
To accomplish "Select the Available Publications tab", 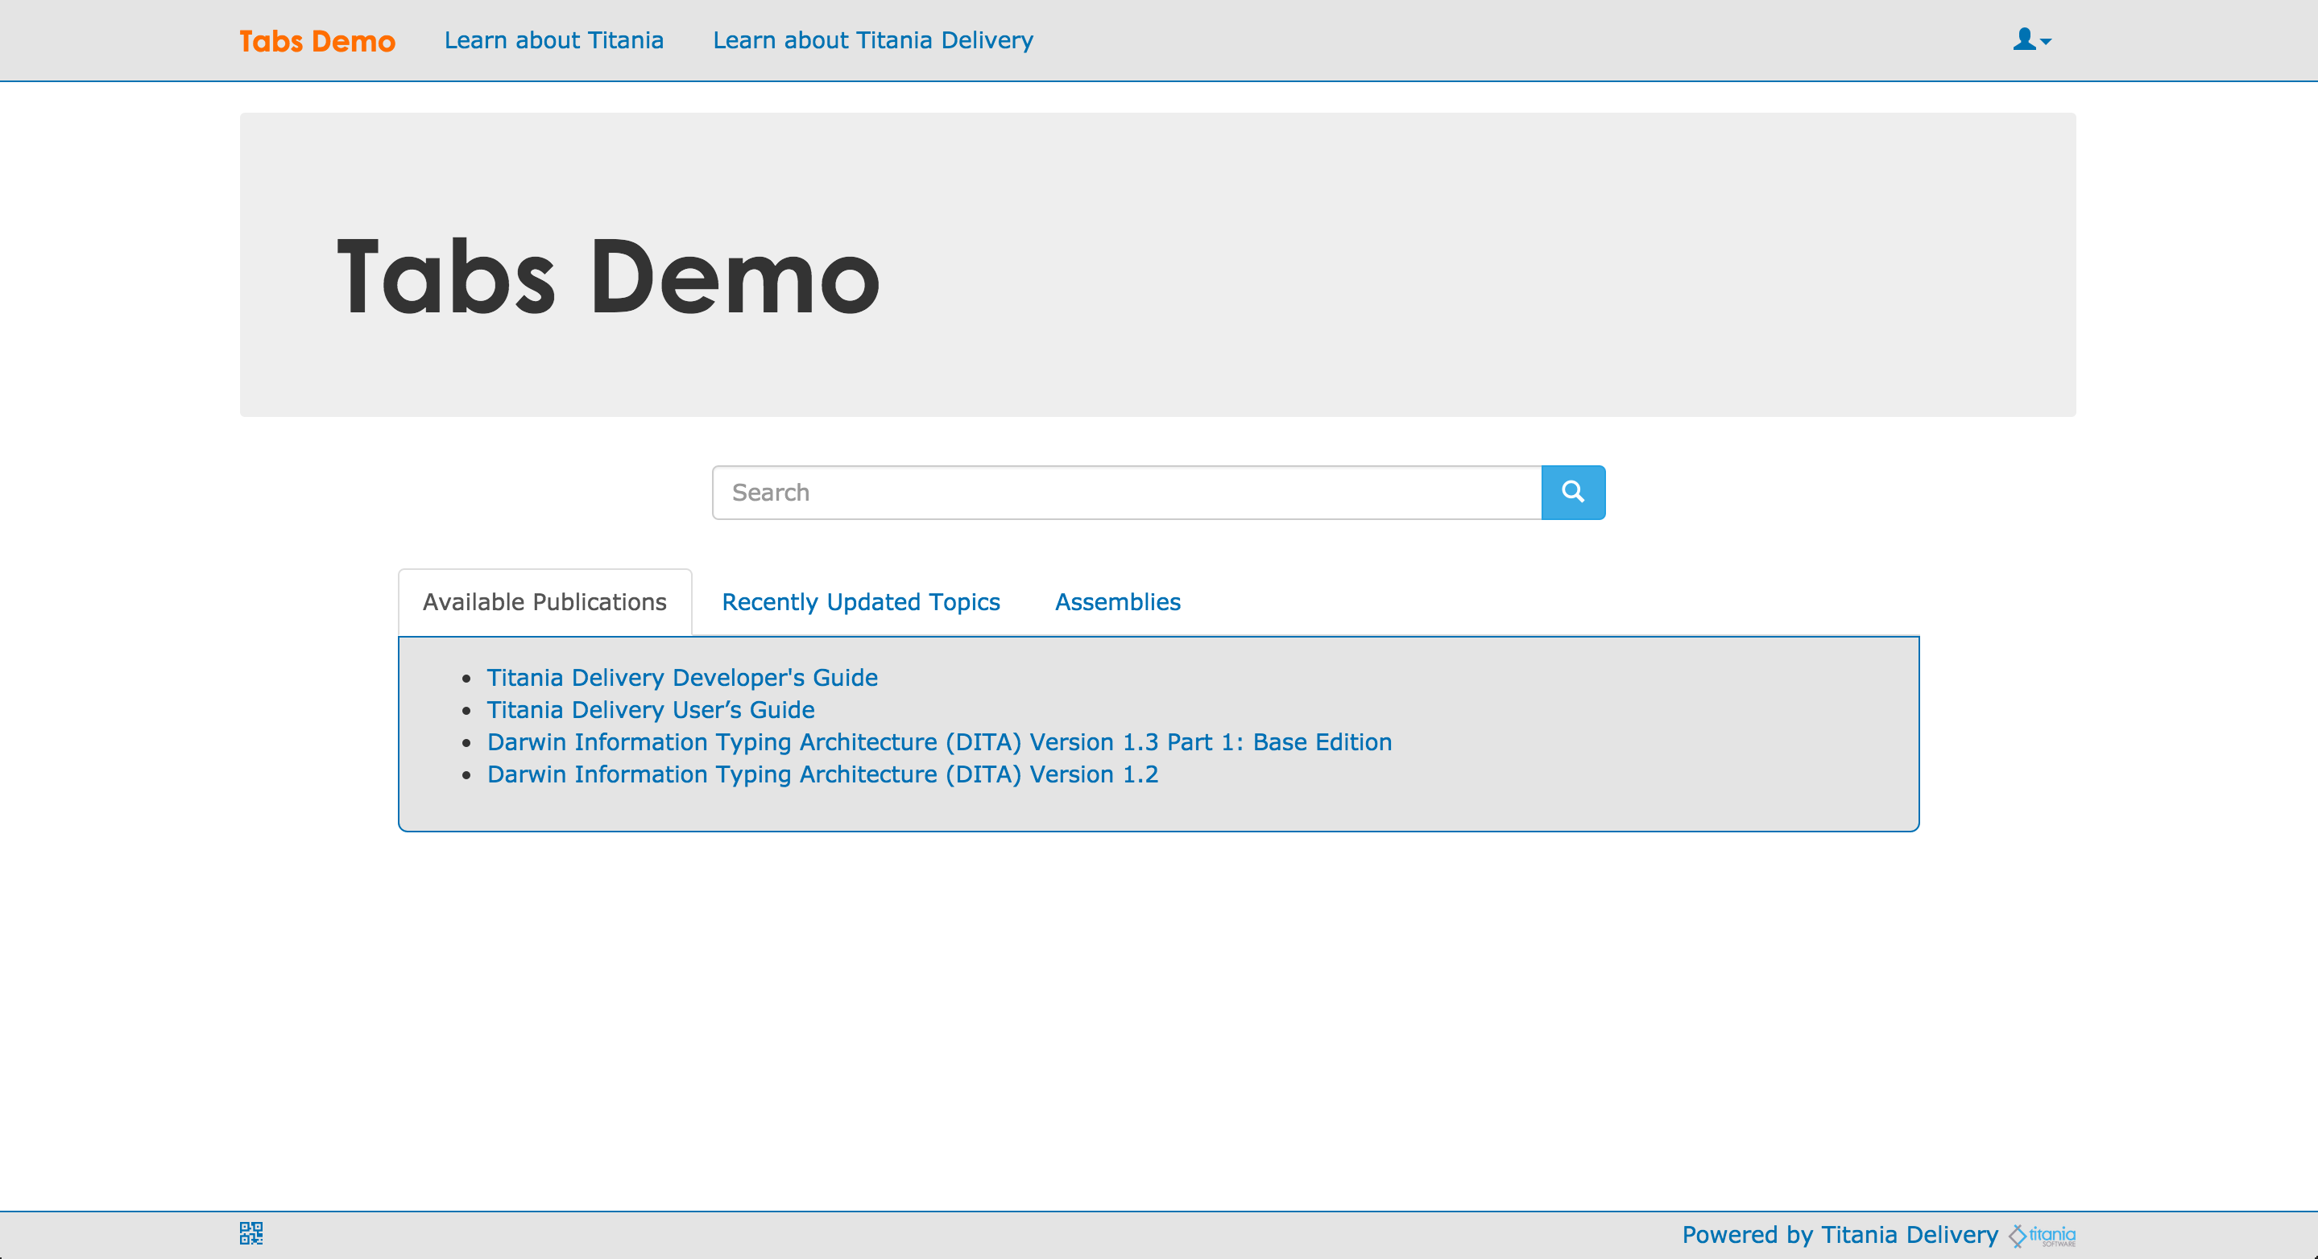I will coord(544,601).
